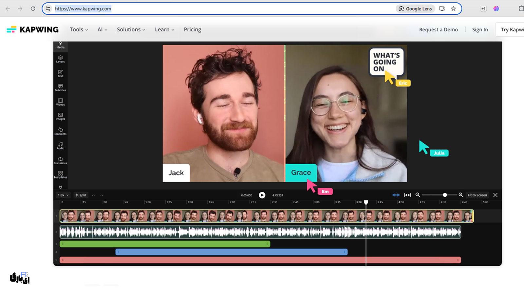Open the Pricing page
The height and width of the screenshot is (294, 524).
point(192,29)
